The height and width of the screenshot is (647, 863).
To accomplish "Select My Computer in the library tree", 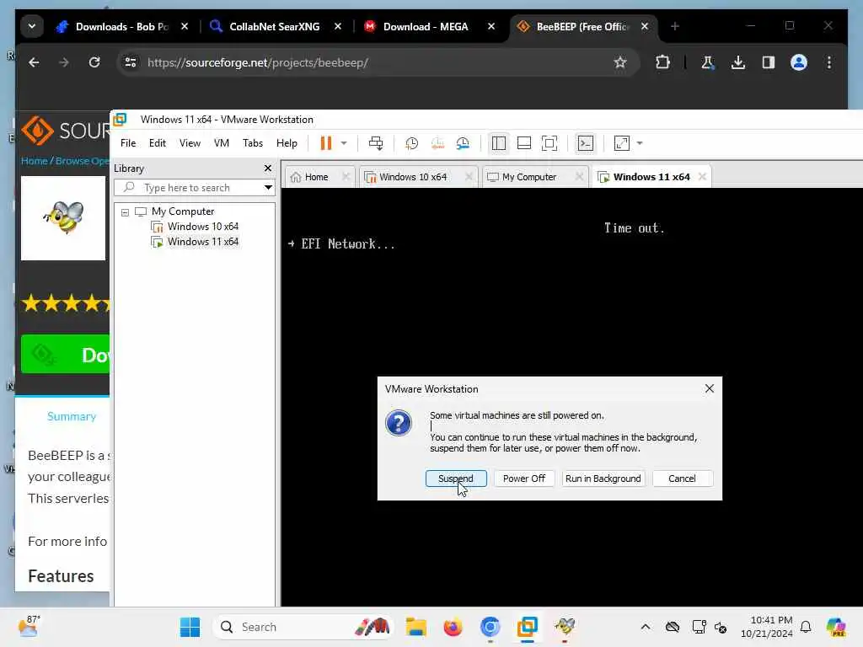I will (183, 211).
